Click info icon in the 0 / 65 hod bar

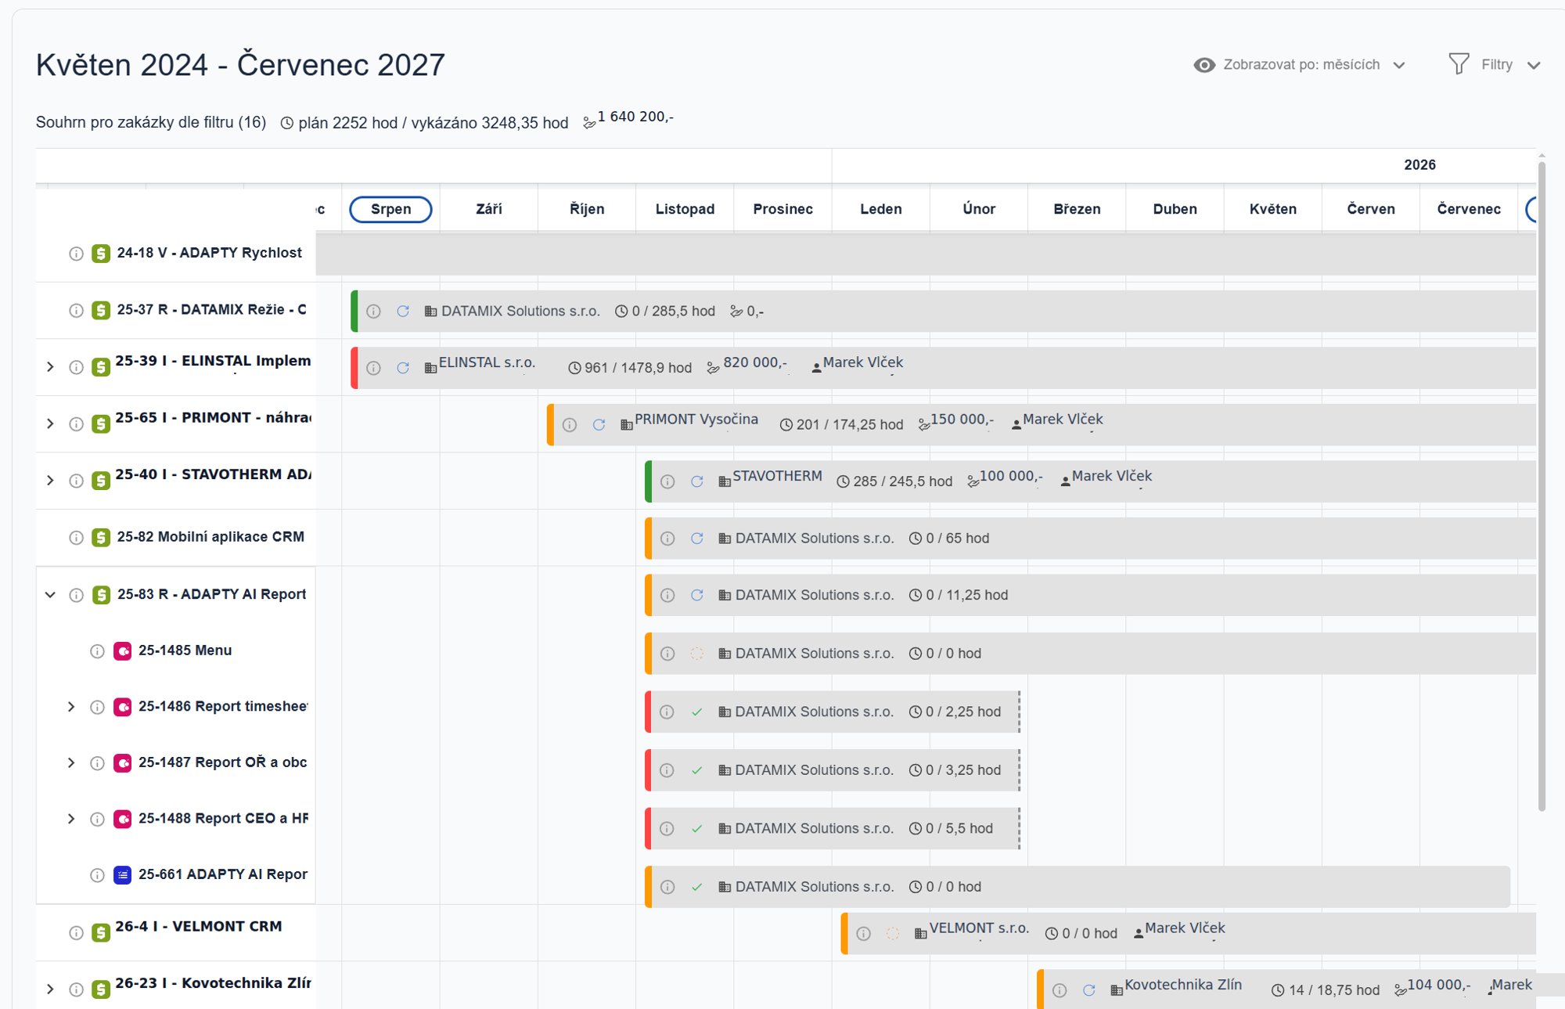point(667,539)
